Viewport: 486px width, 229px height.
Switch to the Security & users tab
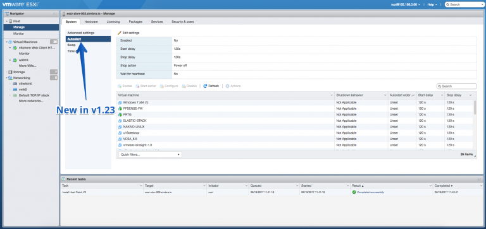point(183,21)
